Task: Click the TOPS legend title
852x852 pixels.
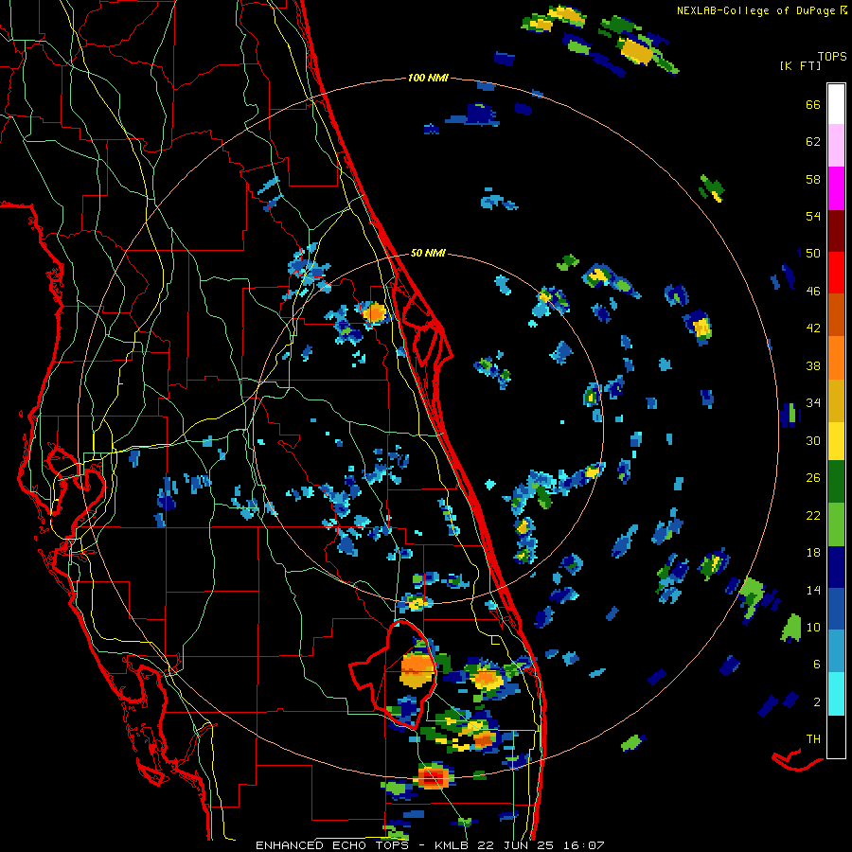Action: click(832, 57)
